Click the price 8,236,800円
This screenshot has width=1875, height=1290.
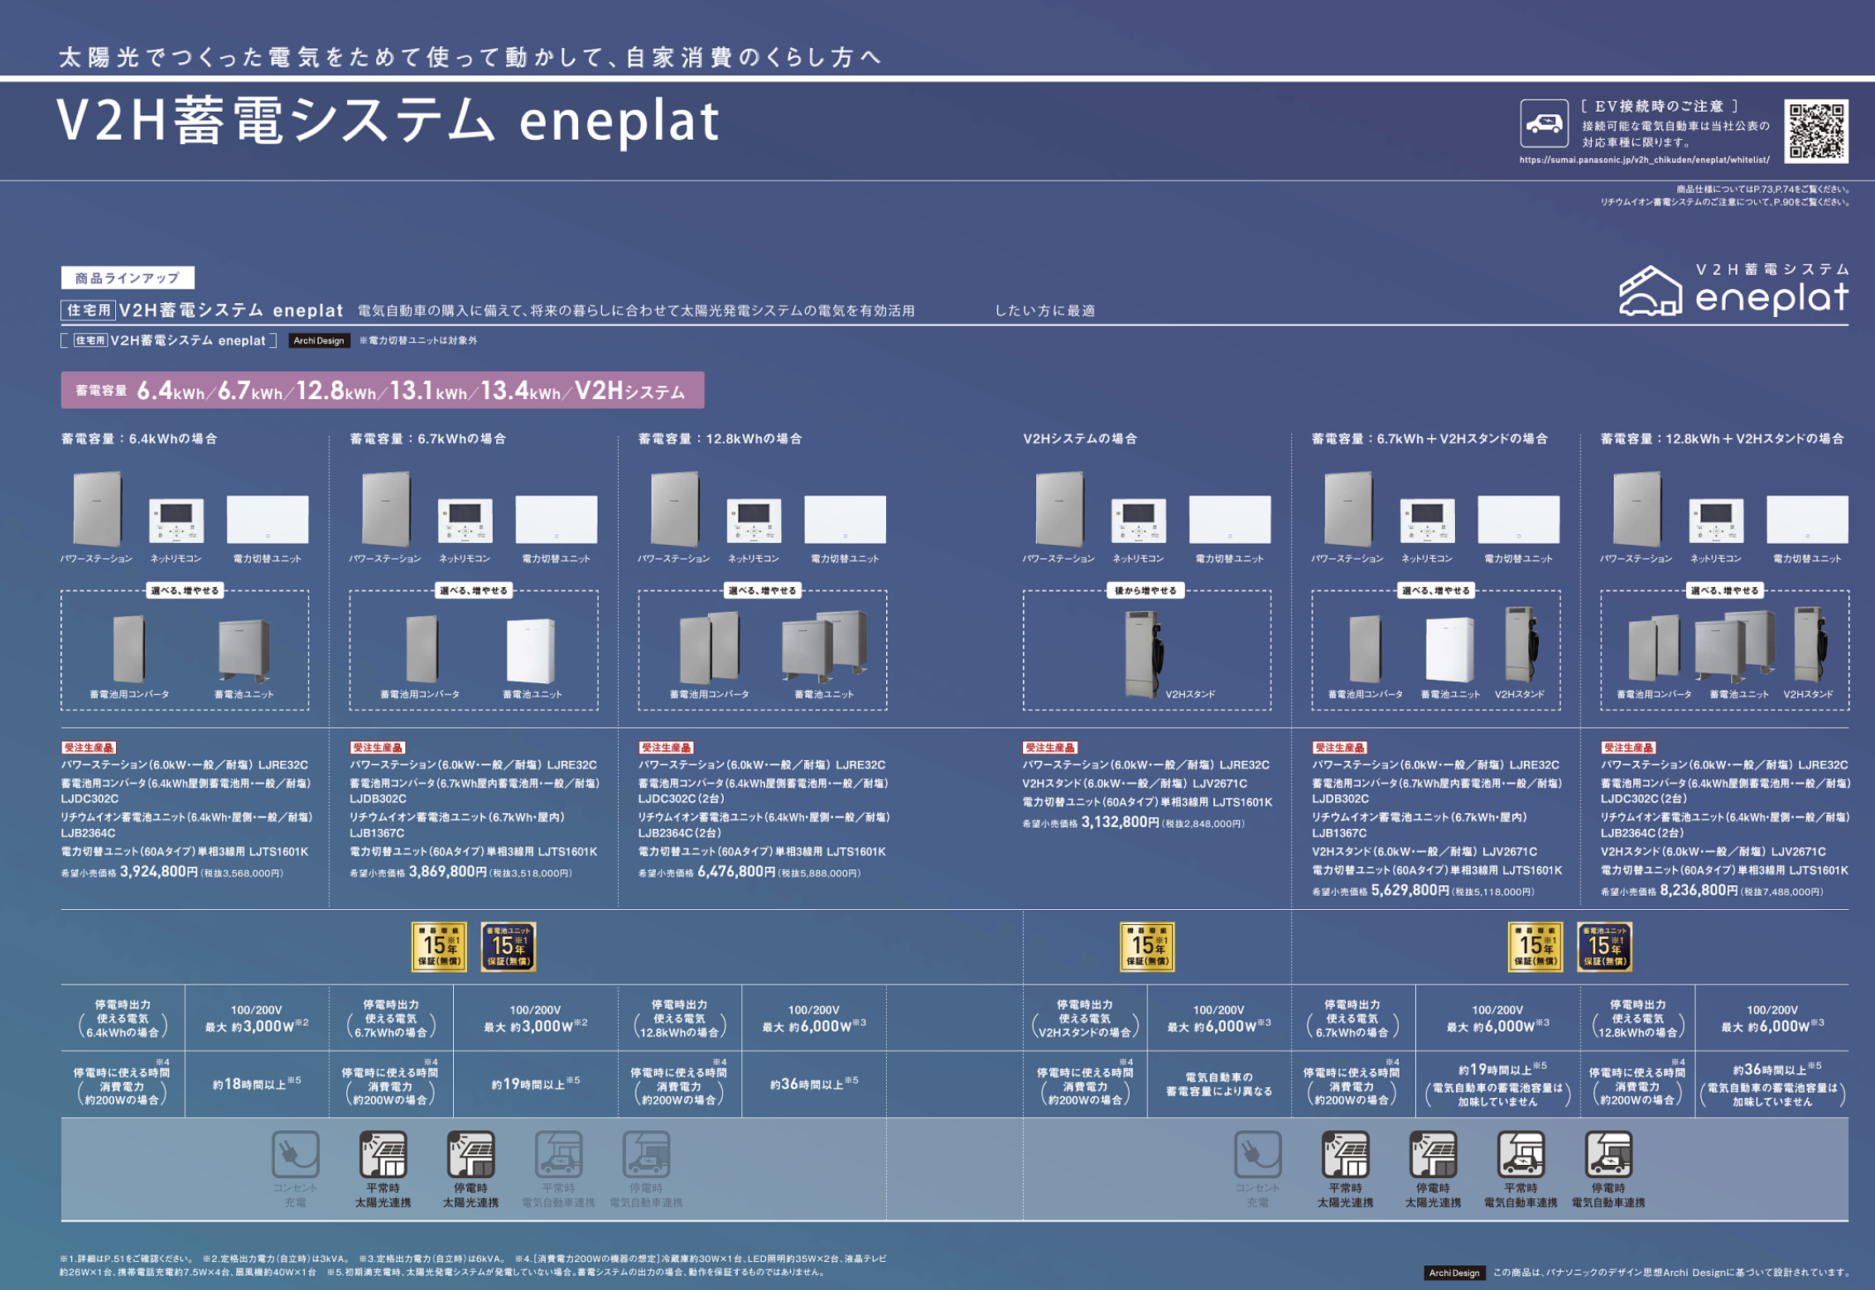pyautogui.click(x=1699, y=890)
